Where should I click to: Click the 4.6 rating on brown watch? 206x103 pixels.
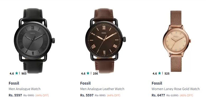83,73
